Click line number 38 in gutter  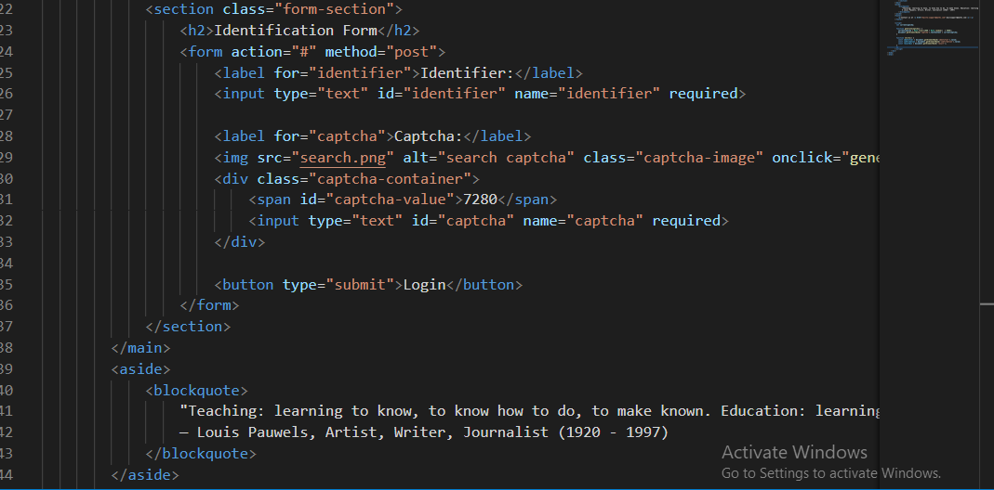6,348
